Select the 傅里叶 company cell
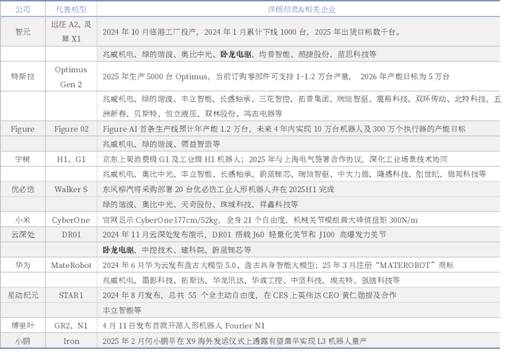Screen dimensions: 506x364 22,326
